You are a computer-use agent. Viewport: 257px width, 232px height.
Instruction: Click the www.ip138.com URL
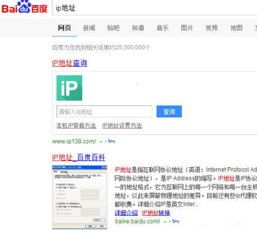(x=74, y=141)
